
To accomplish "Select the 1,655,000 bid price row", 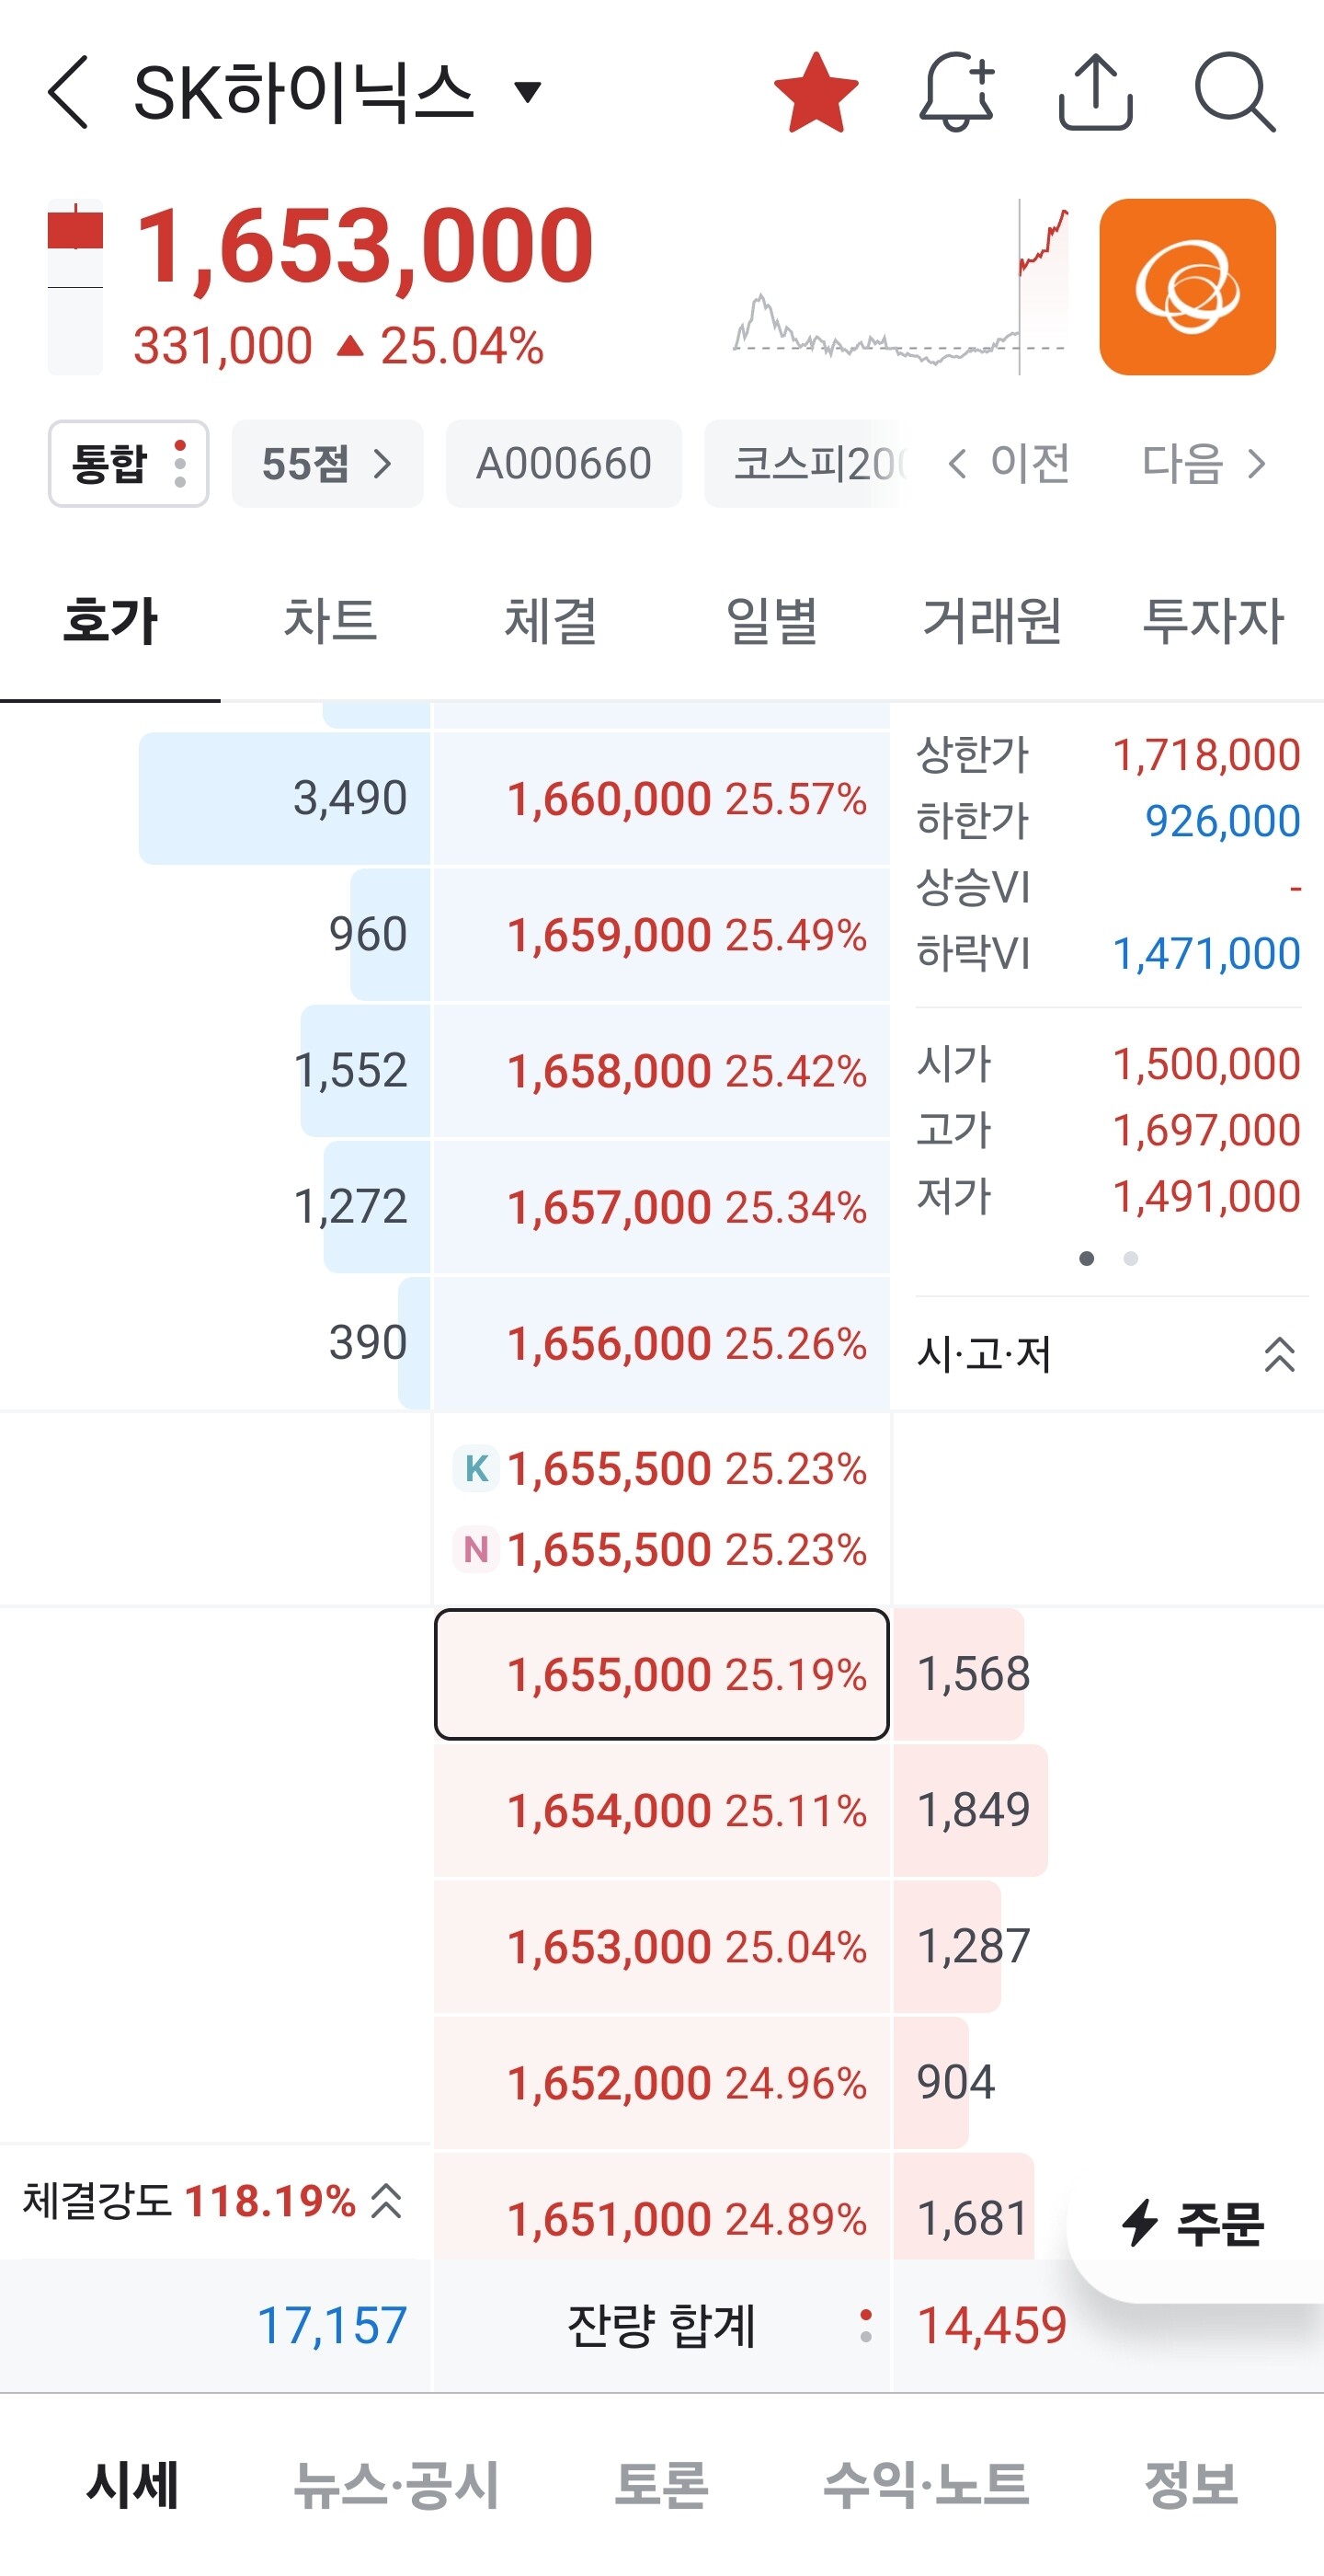I will pos(661,1674).
